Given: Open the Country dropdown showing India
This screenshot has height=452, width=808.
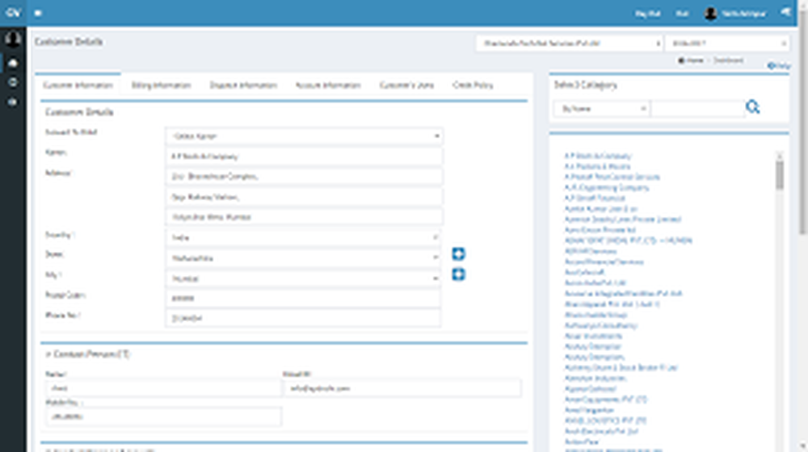Looking at the screenshot, I should coord(304,237).
